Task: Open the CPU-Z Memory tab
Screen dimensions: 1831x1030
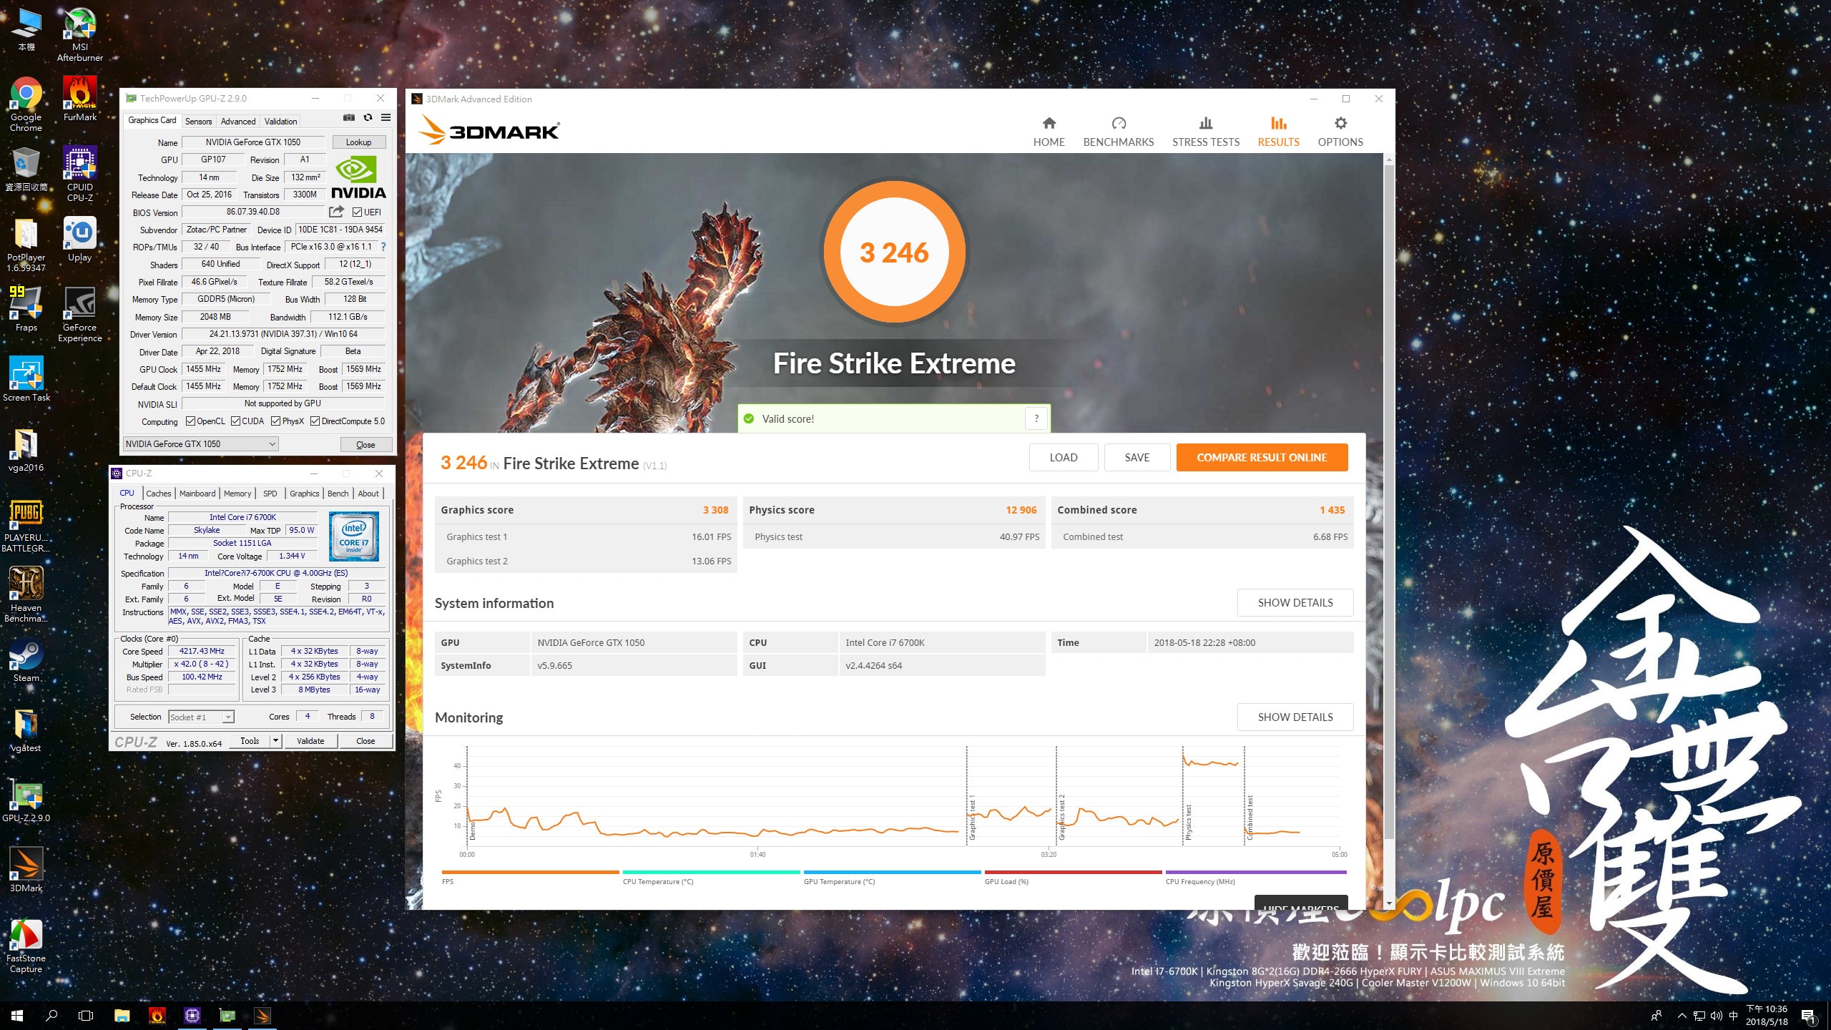Action: (237, 494)
